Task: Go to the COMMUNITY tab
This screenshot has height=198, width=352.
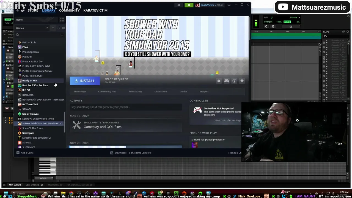Action: click(69, 10)
